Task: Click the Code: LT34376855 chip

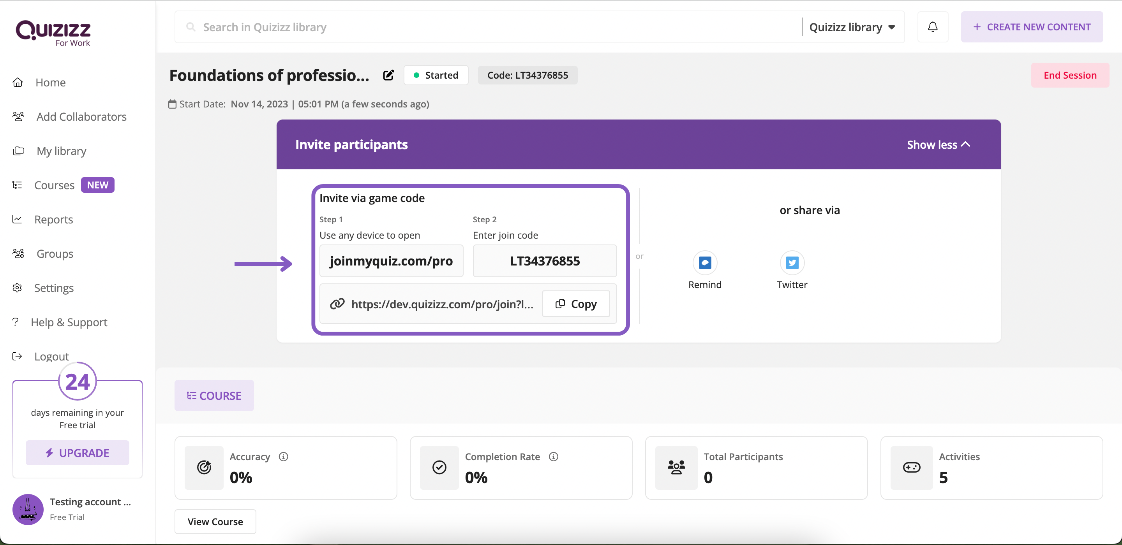Action: [x=527, y=75]
